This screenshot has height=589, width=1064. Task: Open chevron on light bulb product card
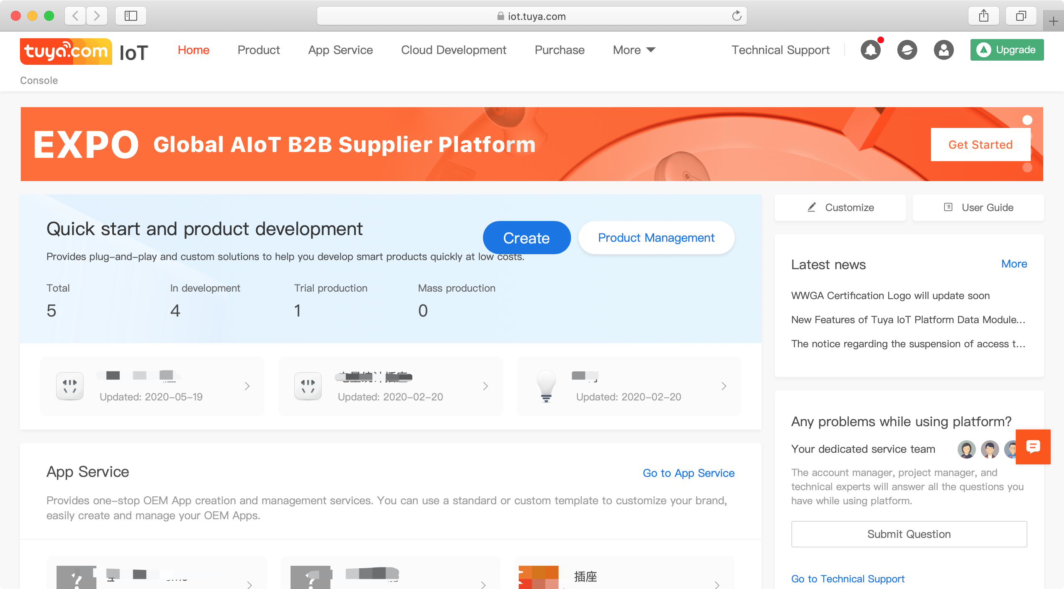point(724,386)
